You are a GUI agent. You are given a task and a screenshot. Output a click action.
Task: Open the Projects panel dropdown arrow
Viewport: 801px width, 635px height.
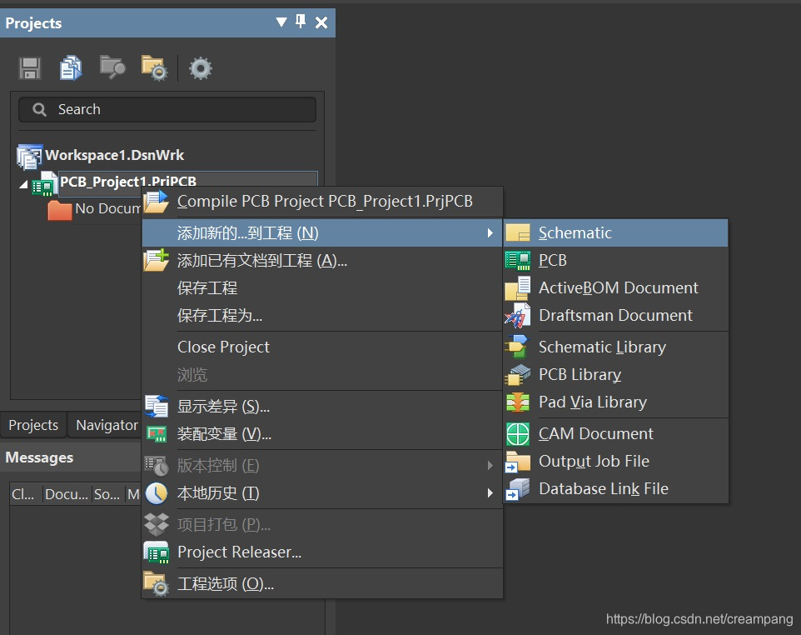tap(281, 22)
